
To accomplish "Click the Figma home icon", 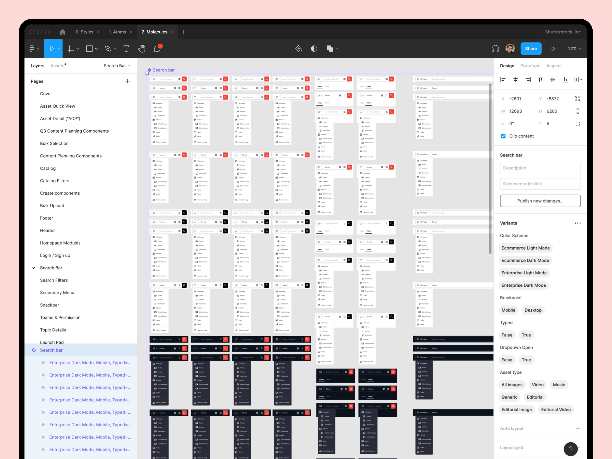I will click(62, 32).
